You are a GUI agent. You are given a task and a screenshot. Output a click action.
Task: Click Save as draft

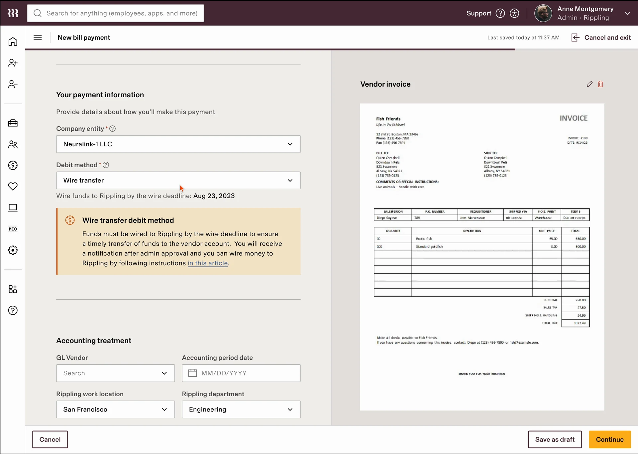(555, 439)
